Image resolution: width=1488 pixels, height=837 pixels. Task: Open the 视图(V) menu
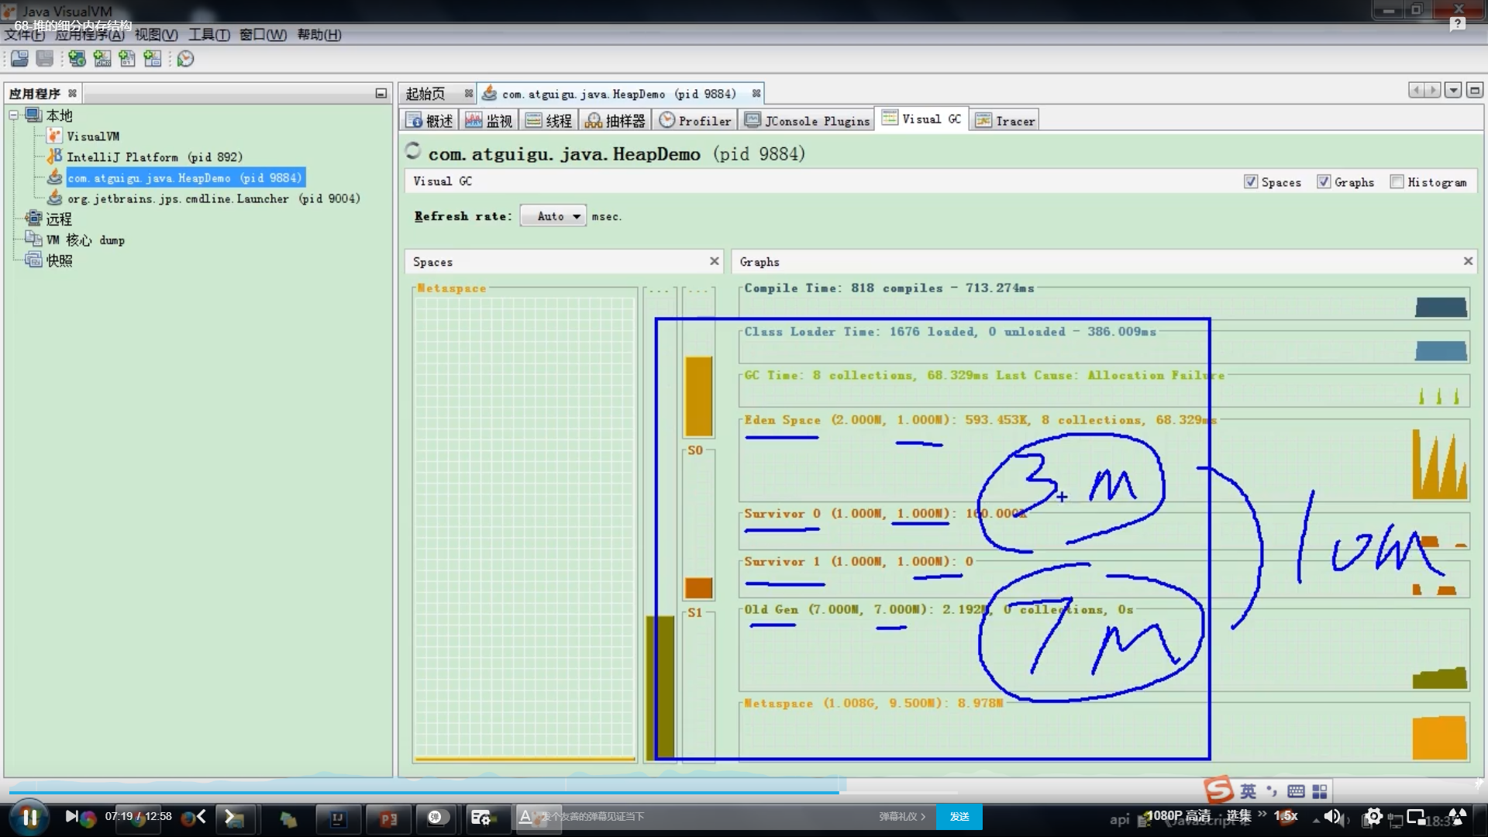point(156,35)
